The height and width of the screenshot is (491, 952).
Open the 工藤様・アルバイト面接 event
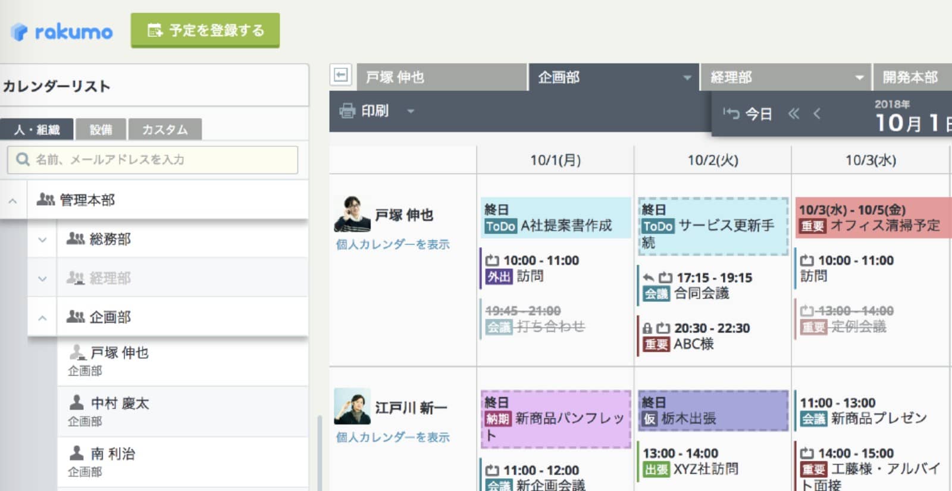871,467
